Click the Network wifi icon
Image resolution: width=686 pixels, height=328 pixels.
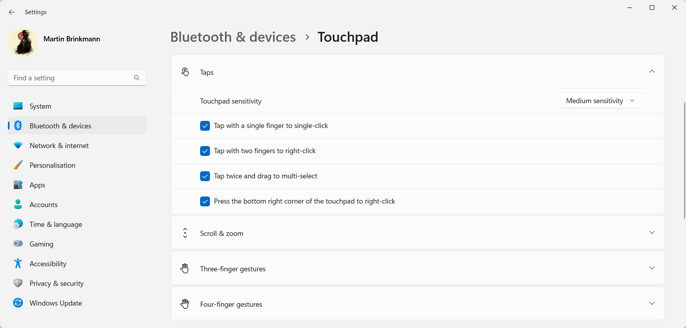click(18, 145)
